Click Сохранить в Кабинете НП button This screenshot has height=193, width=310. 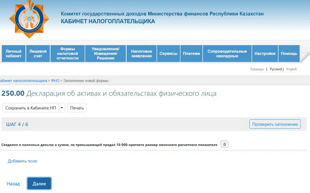coord(30,108)
